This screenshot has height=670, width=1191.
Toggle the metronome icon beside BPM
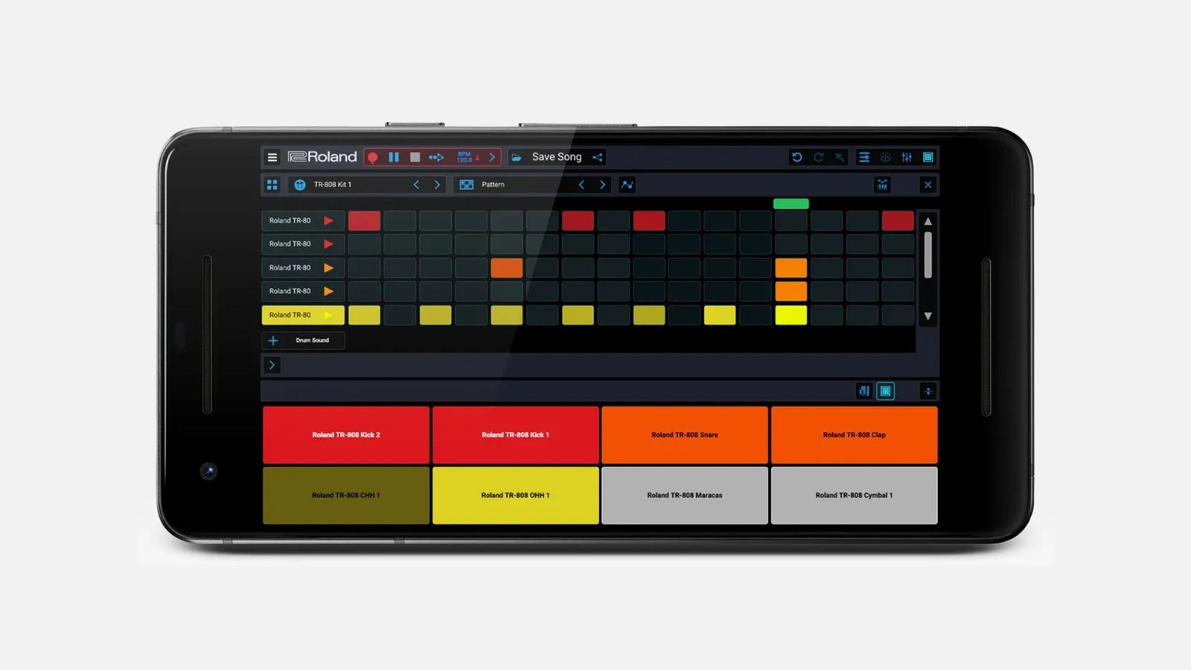click(x=478, y=157)
